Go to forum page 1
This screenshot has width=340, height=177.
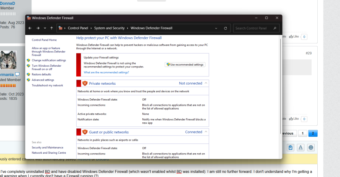302,133
